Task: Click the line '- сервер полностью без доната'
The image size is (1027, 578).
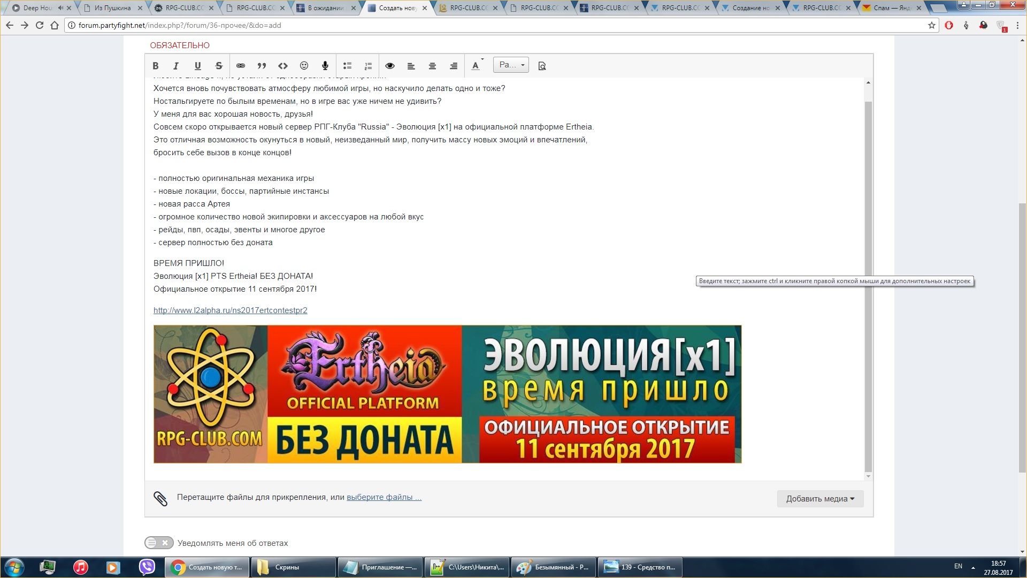Action: (213, 242)
